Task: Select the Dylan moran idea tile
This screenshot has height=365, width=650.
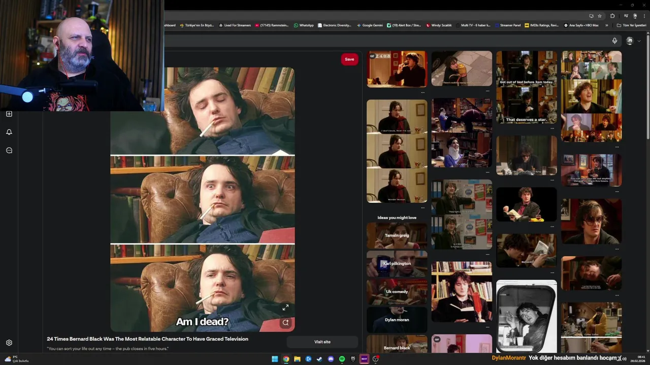Action: (397, 319)
